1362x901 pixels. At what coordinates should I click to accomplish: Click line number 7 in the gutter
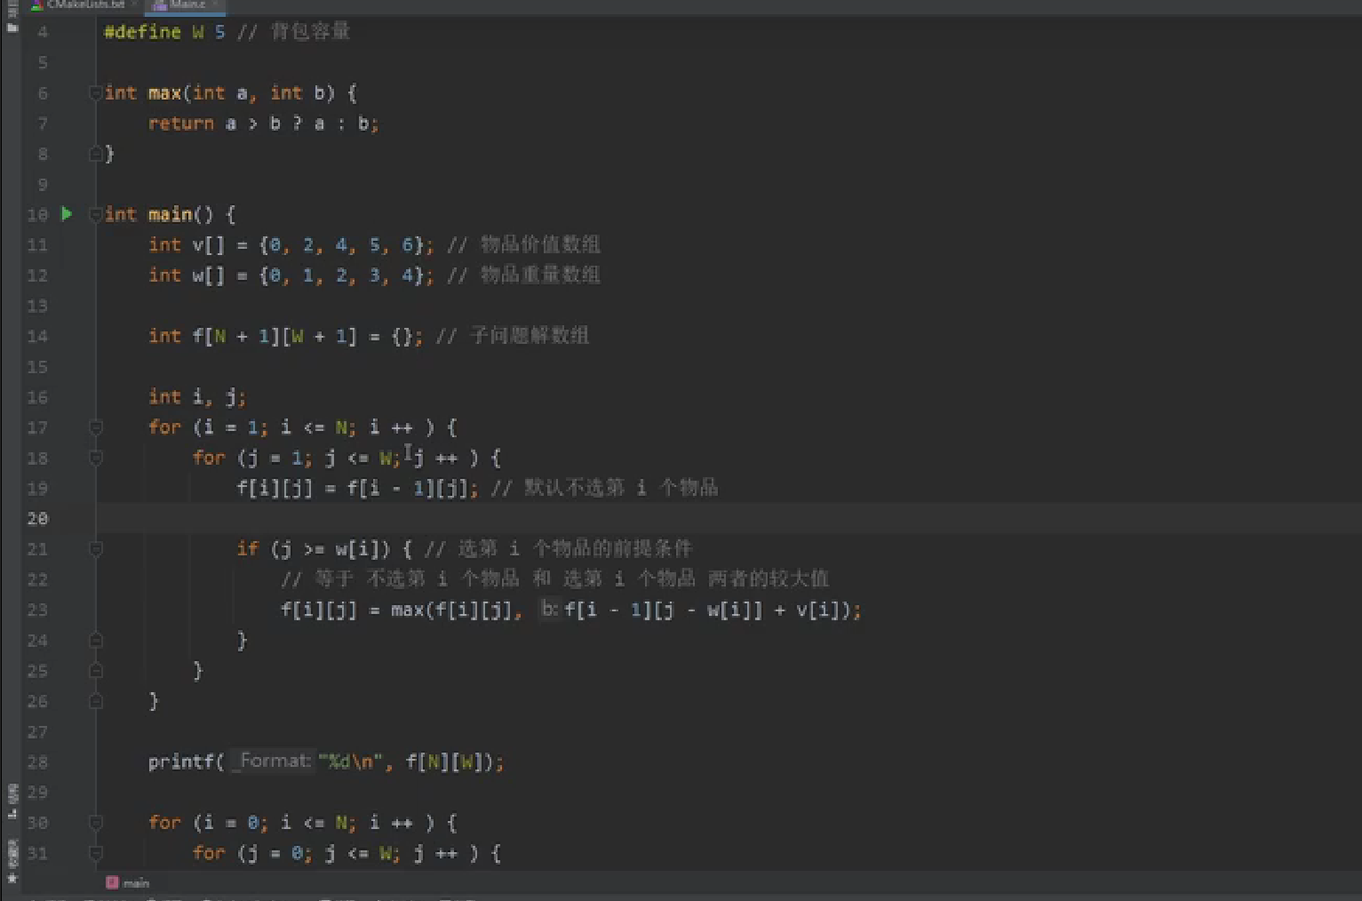43,124
